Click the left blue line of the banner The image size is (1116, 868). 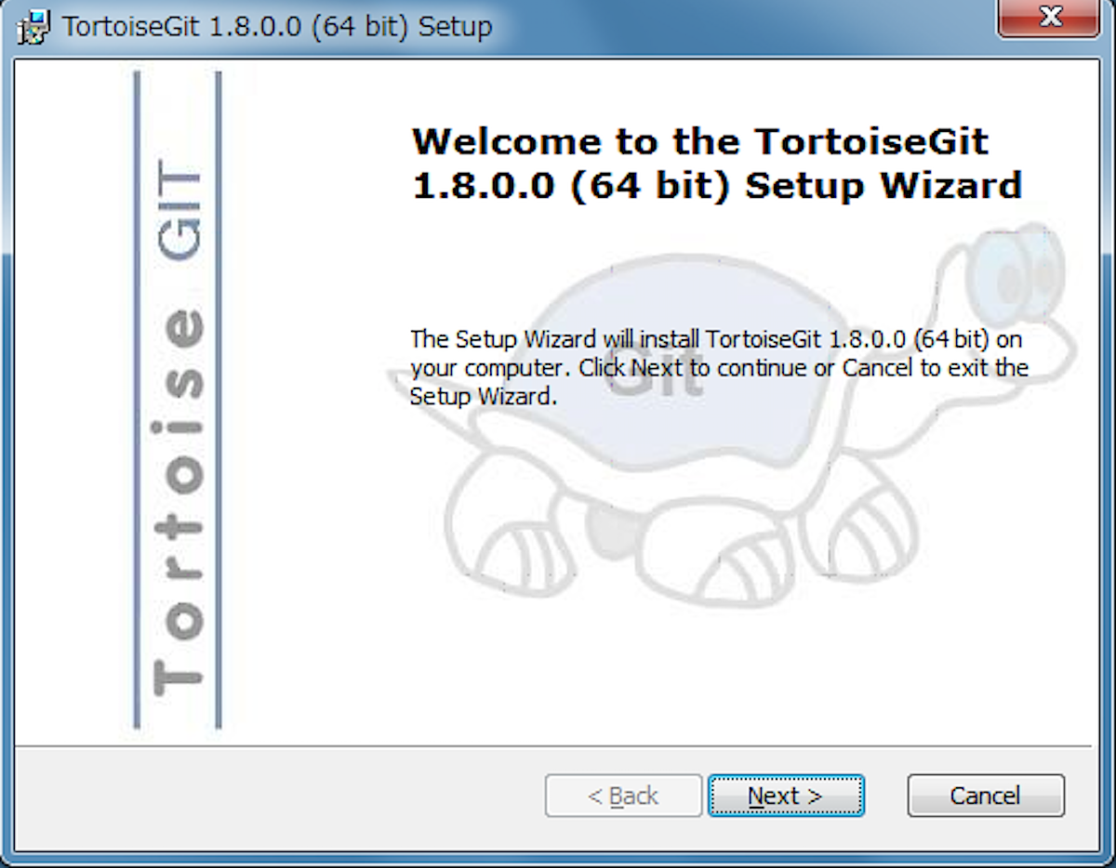pyautogui.click(x=137, y=400)
